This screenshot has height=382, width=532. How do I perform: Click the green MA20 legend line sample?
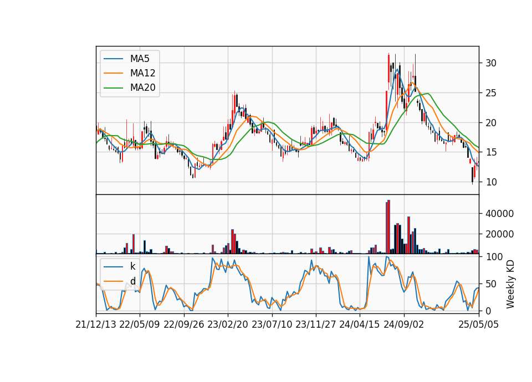(x=113, y=88)
